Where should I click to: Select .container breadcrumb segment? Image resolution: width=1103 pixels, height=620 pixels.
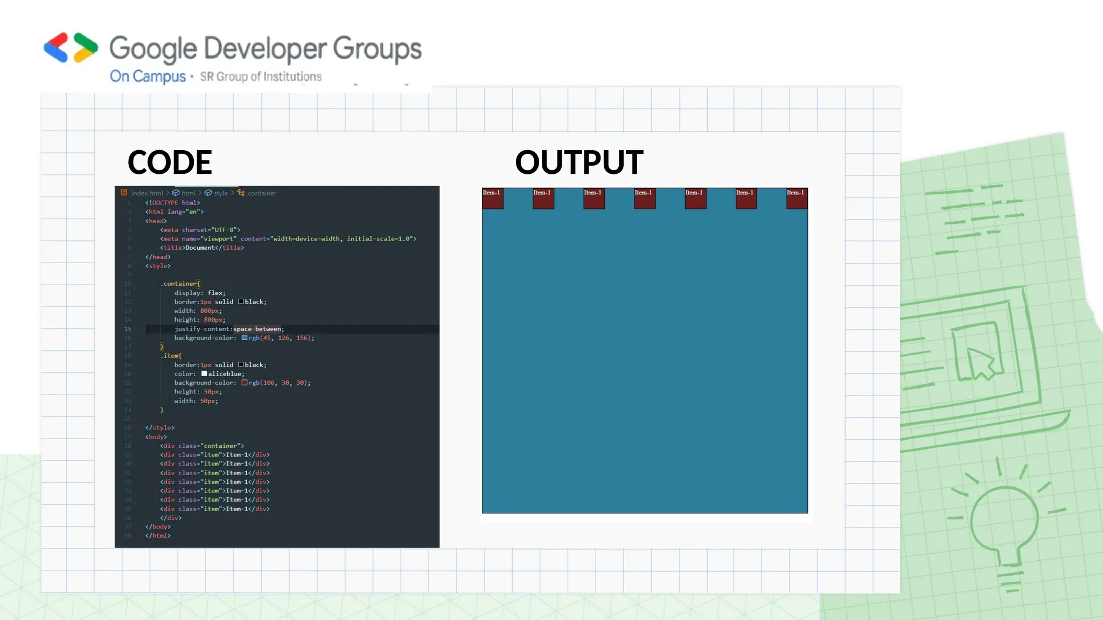[x=262, y=193]
